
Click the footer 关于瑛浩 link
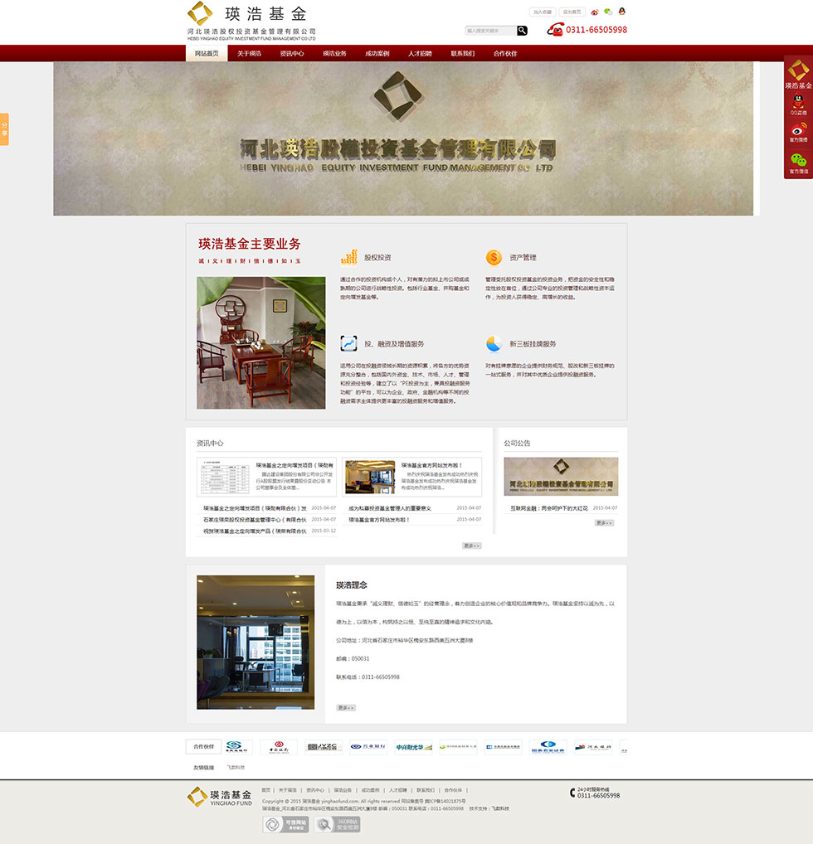pyautogui.click(x=288, y=790)
